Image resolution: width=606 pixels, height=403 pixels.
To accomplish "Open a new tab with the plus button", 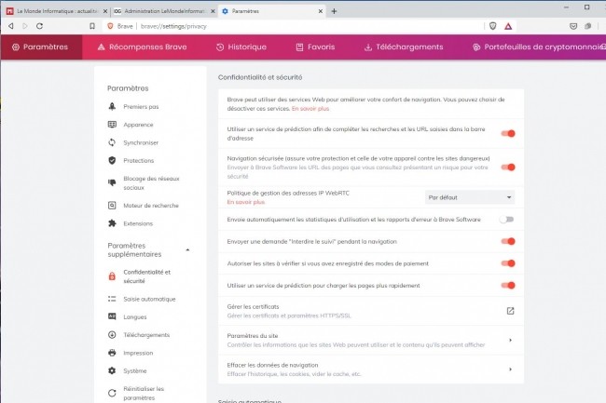I will tap(334, 11).
